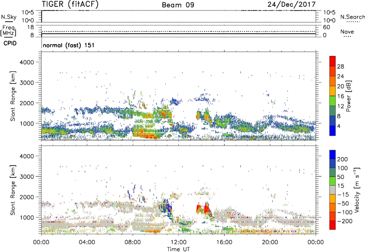This screenshot has width=365, height=252.
Task: Select the 'CPID' row label
Action: tap(10, 43)
